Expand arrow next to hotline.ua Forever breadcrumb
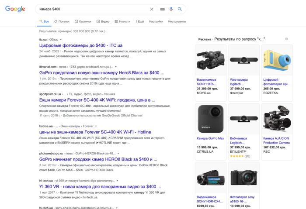 tap(96, 126)
